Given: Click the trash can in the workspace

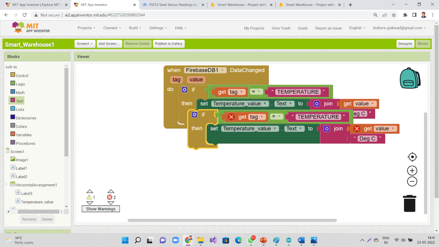Looking at the screenshot, I should pyautogui.click(x=410, y=203).
